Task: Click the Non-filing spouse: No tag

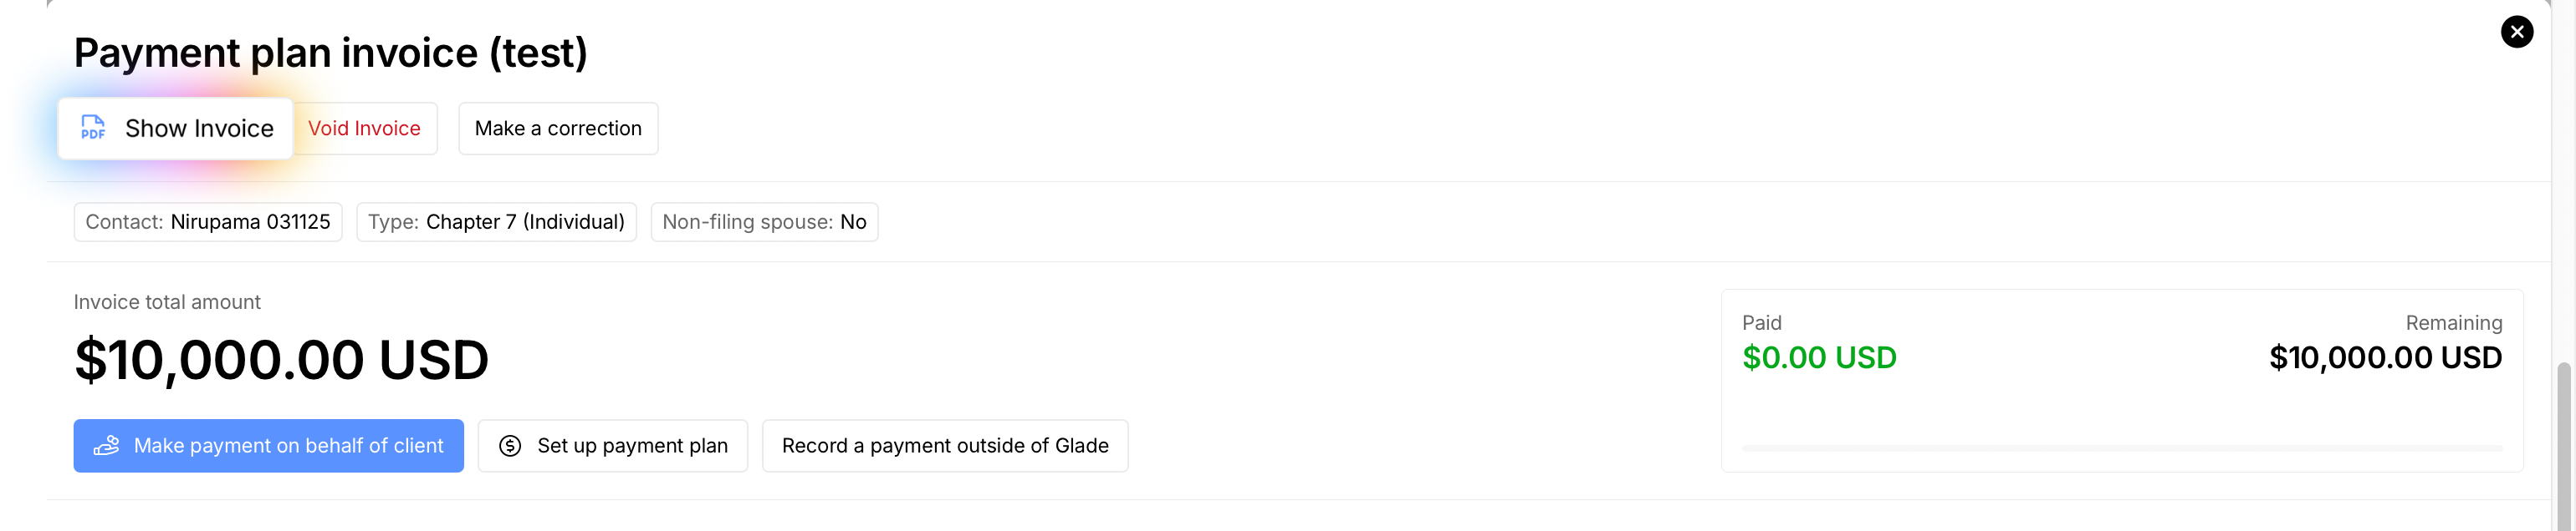Action: tap(764, 221)
